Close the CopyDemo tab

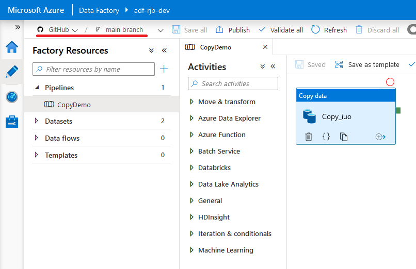265,47
